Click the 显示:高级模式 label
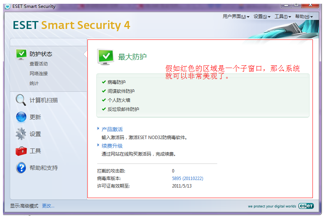The width and height of the screenshot is (335, 224). (24, 206)
